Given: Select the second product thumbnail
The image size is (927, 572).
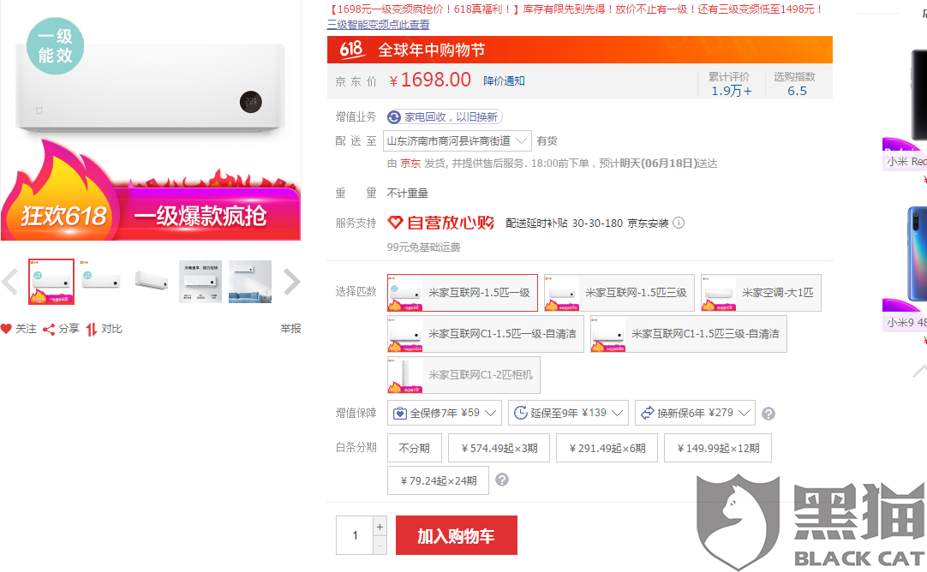Looking at the screenshot, I should tap(101, 282).
